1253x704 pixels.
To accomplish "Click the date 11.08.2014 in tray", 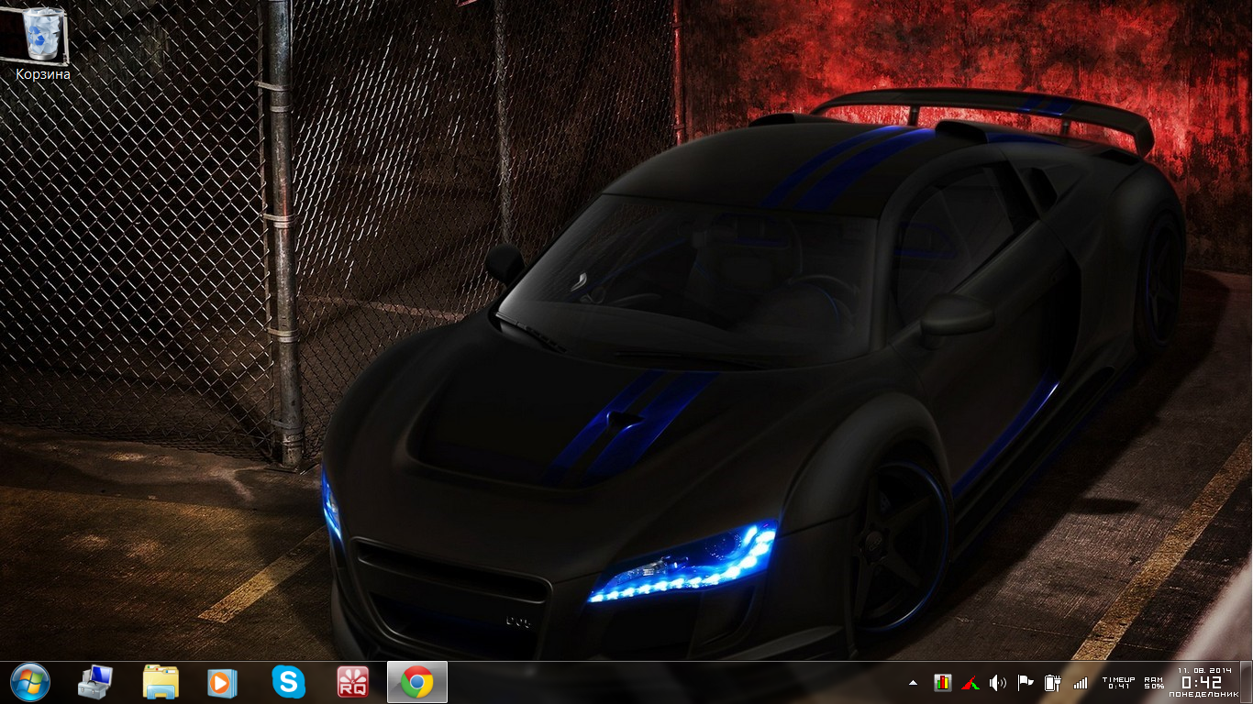I will point(1201,670).
